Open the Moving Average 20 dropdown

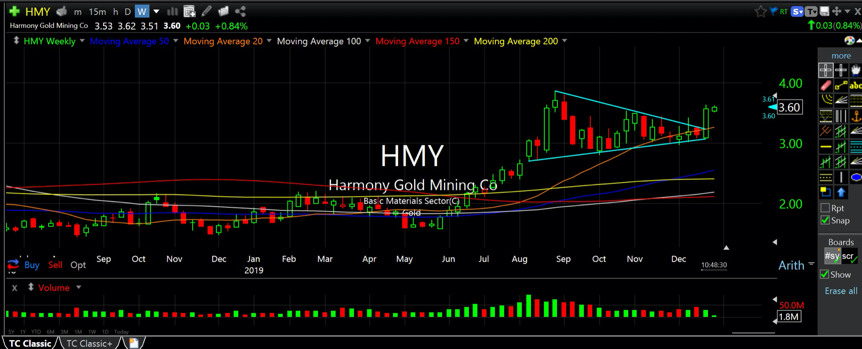tap(269, 41)
